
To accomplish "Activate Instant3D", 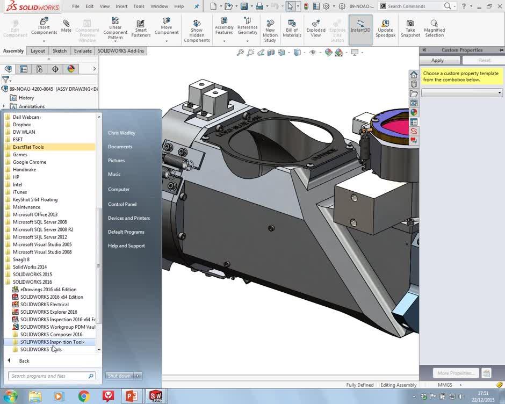I will 359,27.
